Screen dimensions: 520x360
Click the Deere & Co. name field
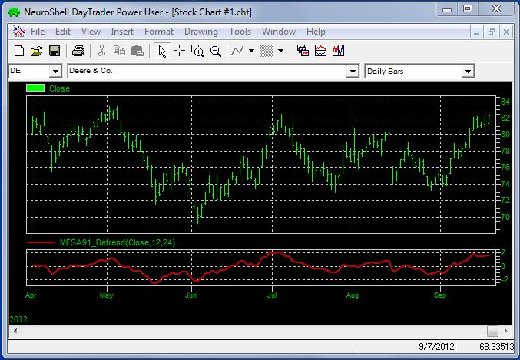pyautogui.click(x=207, y=71)
